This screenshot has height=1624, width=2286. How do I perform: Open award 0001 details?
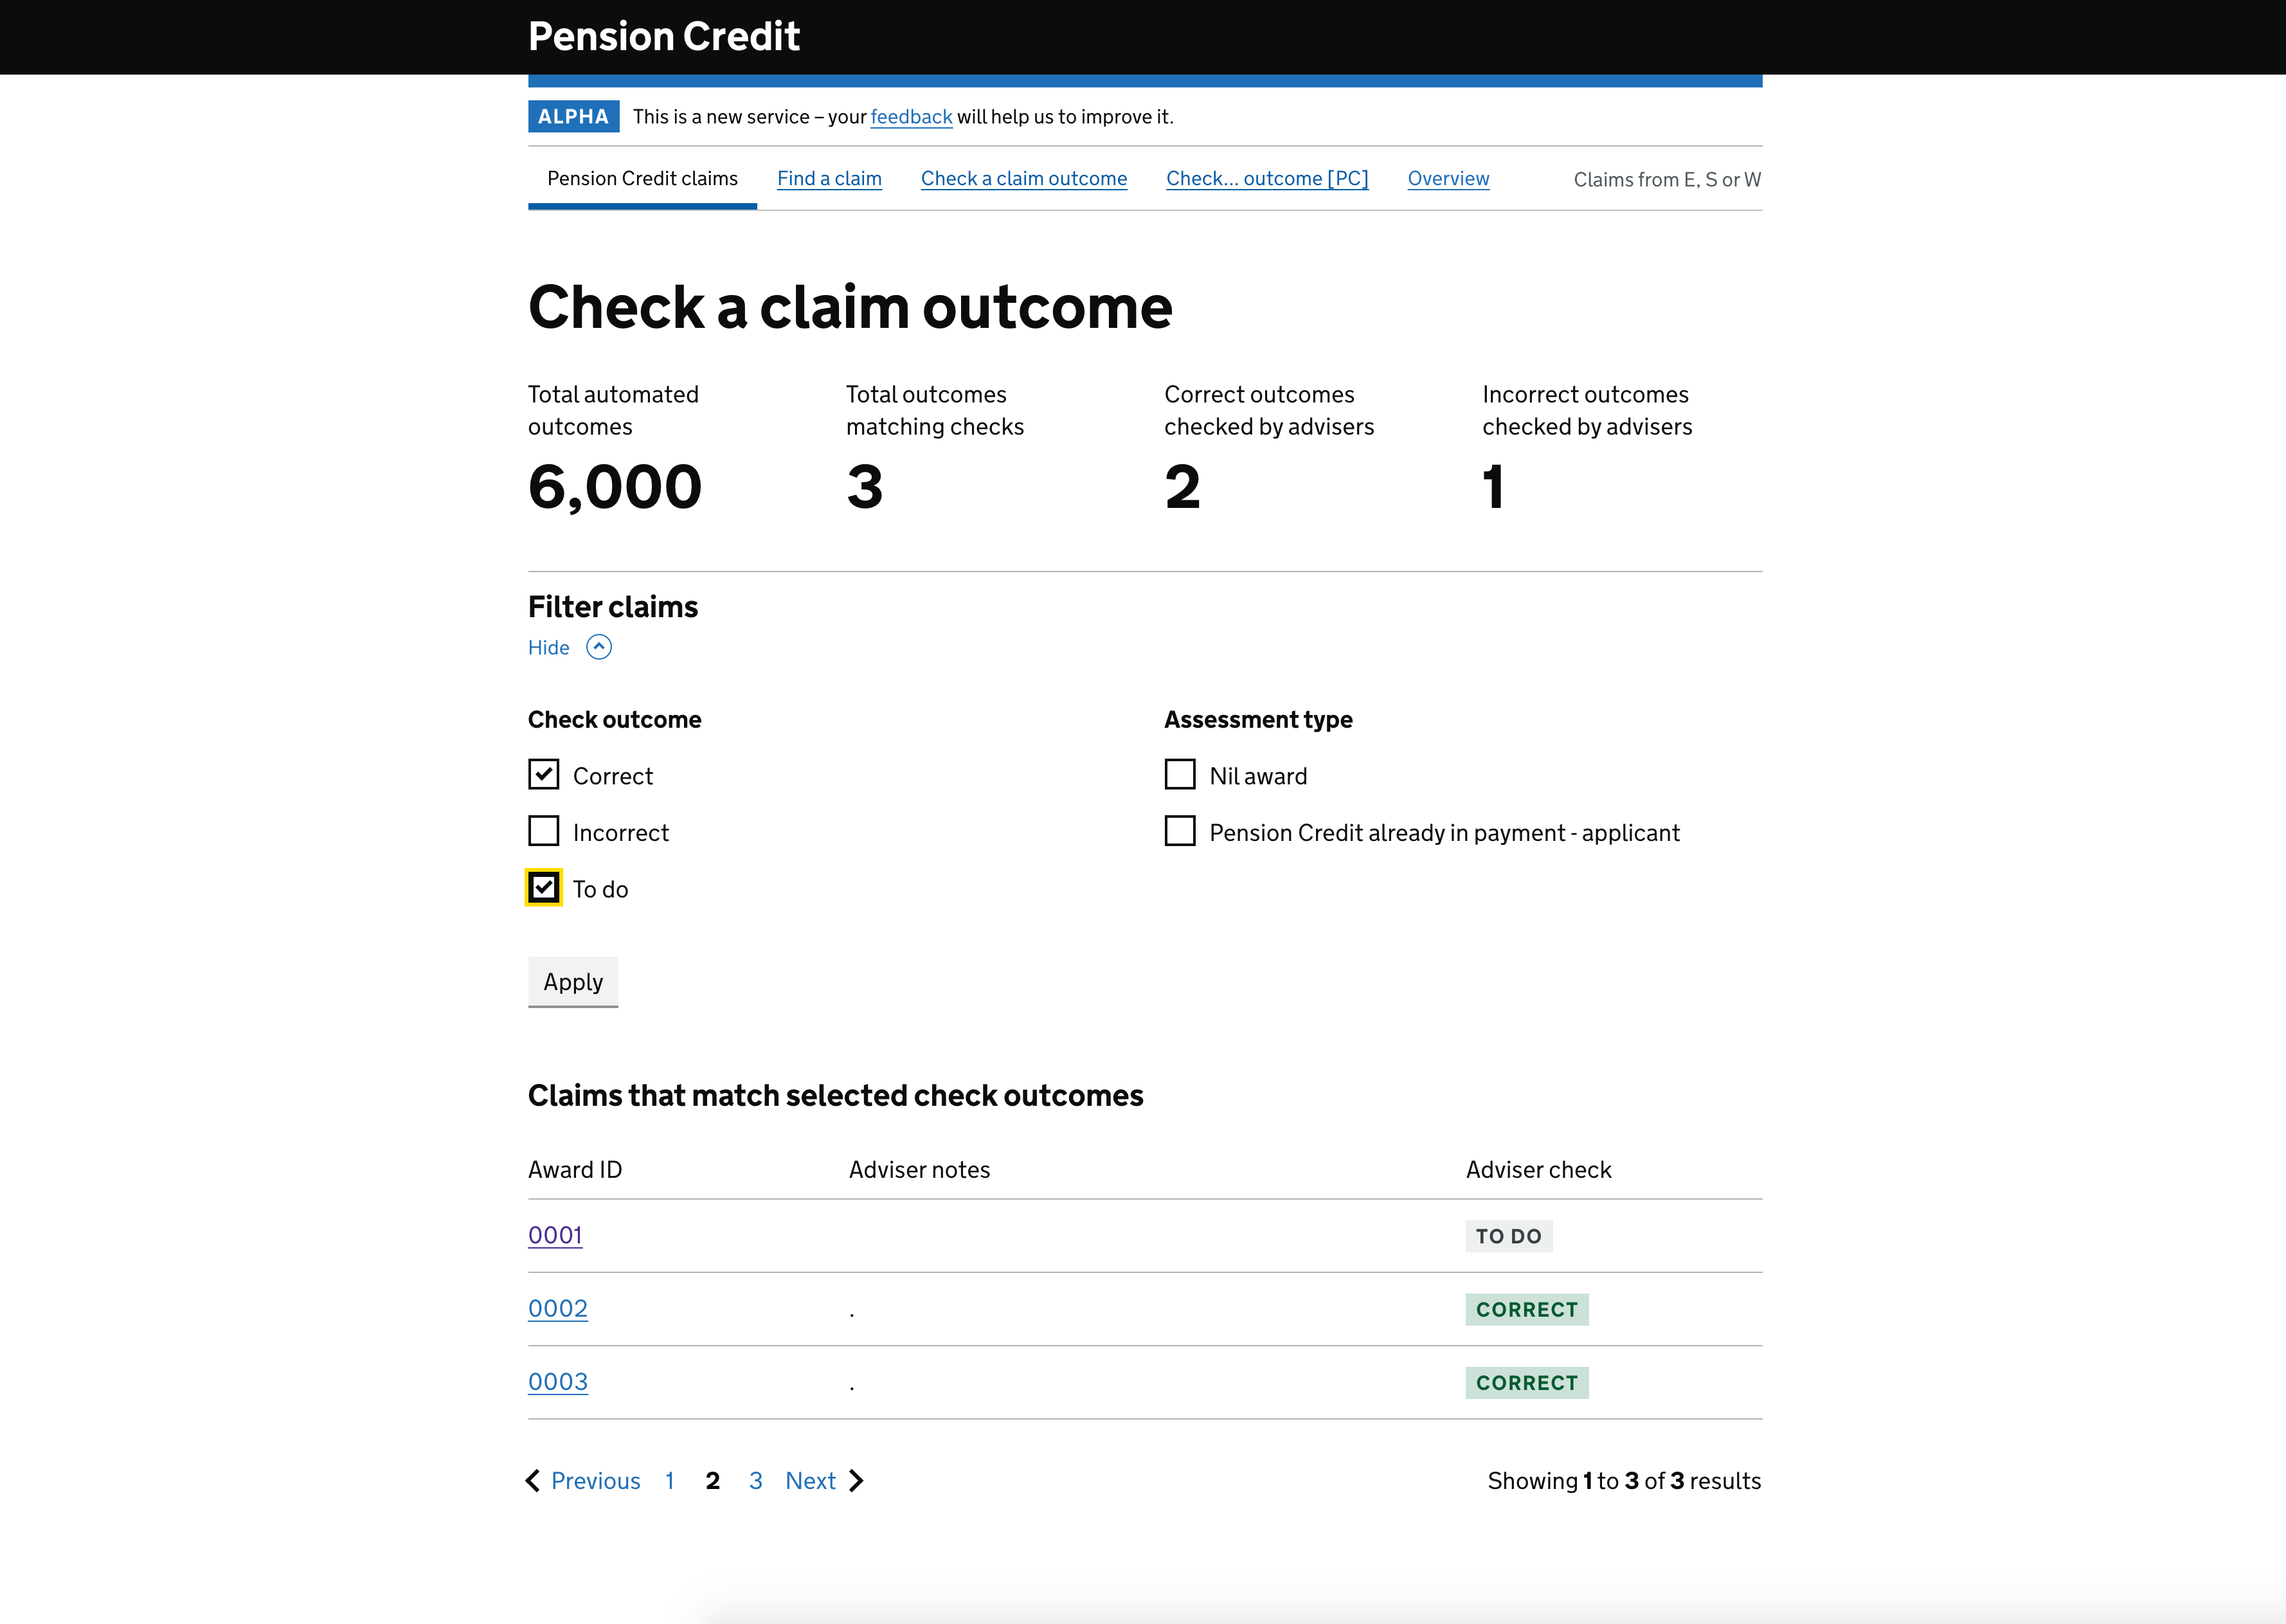[555, 1235]
